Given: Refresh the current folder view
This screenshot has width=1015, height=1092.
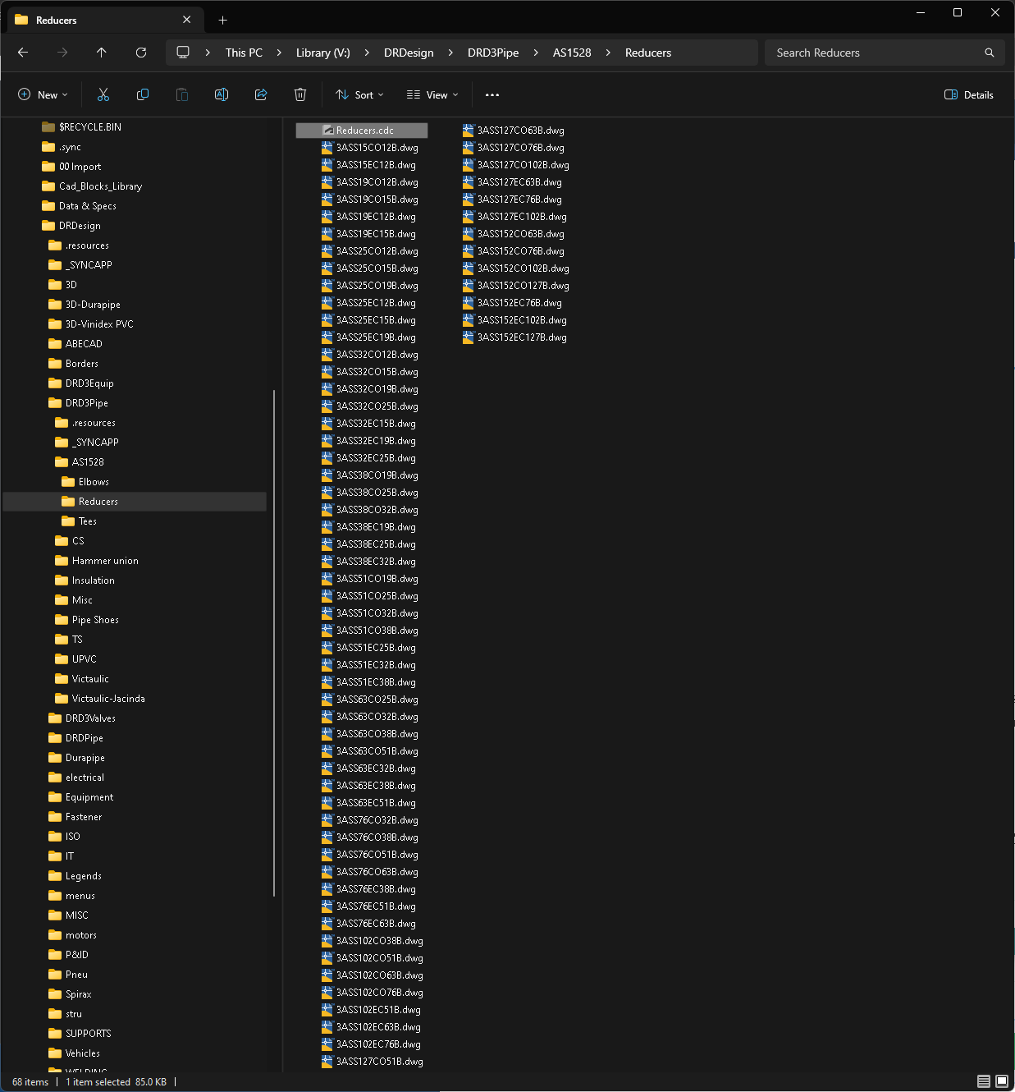Looking at the screenshot, I should tap(141, 53).
